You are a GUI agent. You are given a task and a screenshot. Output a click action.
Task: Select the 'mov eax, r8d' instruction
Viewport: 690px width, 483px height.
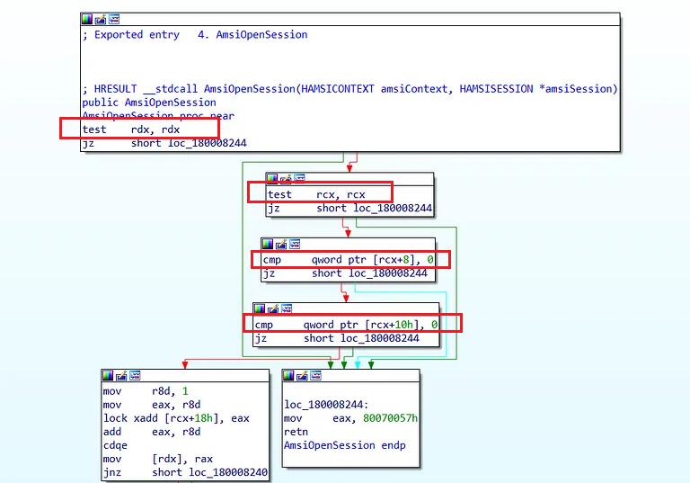152,405
